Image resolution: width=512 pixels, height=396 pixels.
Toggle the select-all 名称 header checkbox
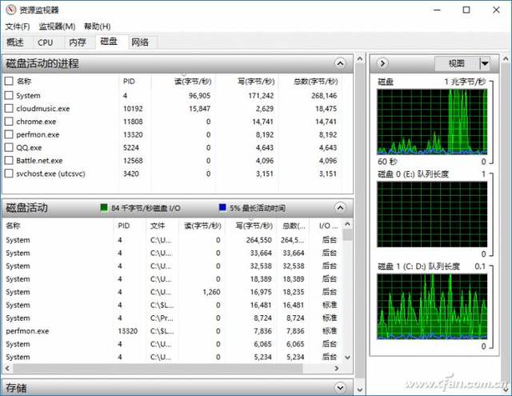click(9, 81)
